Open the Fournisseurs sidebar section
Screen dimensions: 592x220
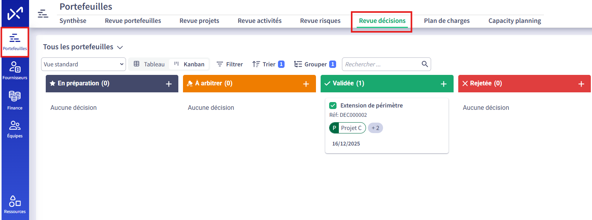[15, 71]
